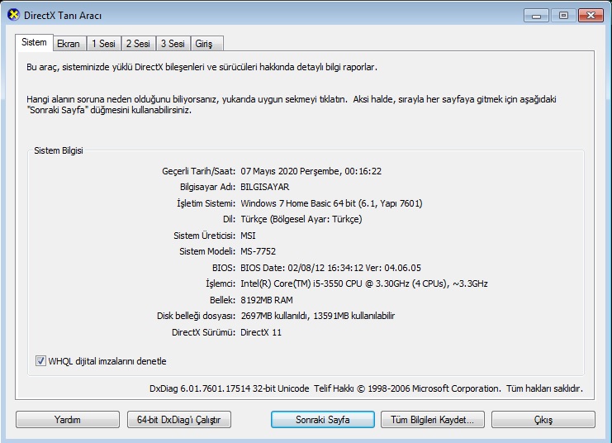Maximize the DirectX Tanı Aracı window
This screenshot has width=612, height=443.
tap(563, 15)
